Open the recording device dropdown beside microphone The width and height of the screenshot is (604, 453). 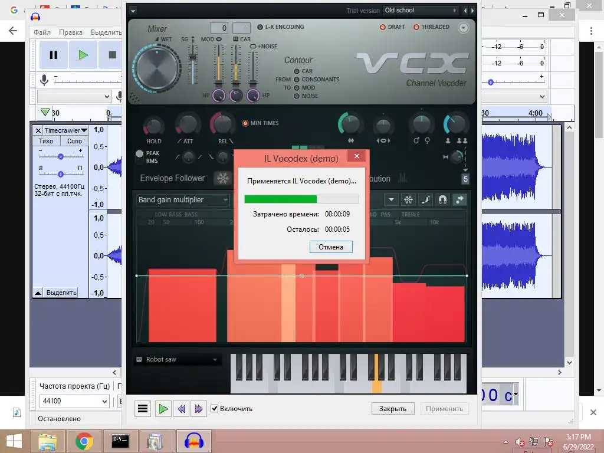[74, 96]
